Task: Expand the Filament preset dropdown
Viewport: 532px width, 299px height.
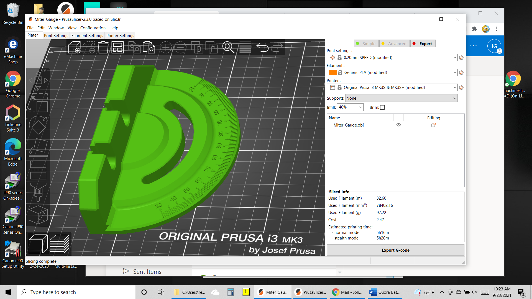Action: pyautogui.click(x=454, y=72)
